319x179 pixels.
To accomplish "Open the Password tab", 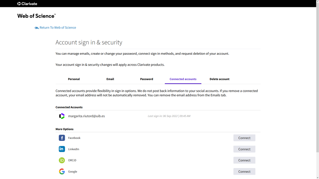I will point(147,79).
